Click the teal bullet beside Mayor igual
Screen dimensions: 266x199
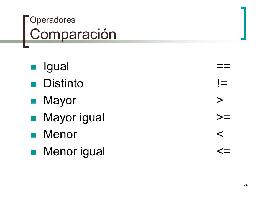pyautogui.click(x=34, y=118)
